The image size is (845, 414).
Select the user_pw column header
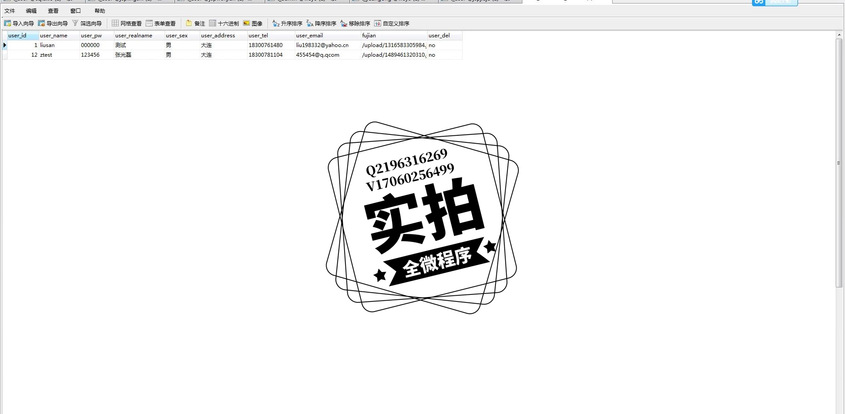(97, 36)
